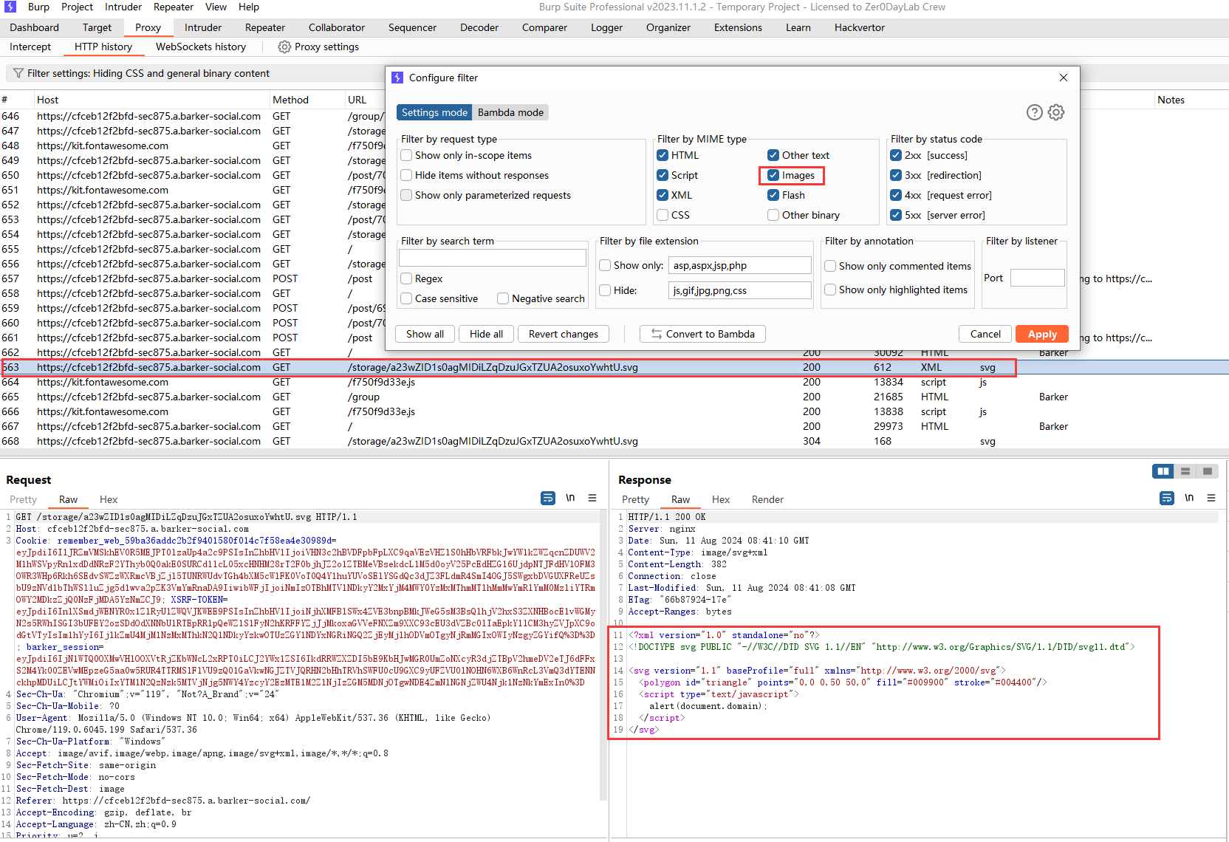Switch Request view to Hex tab
The height and width of the screenshot is (842, 1229).
[x=109, y=499]
